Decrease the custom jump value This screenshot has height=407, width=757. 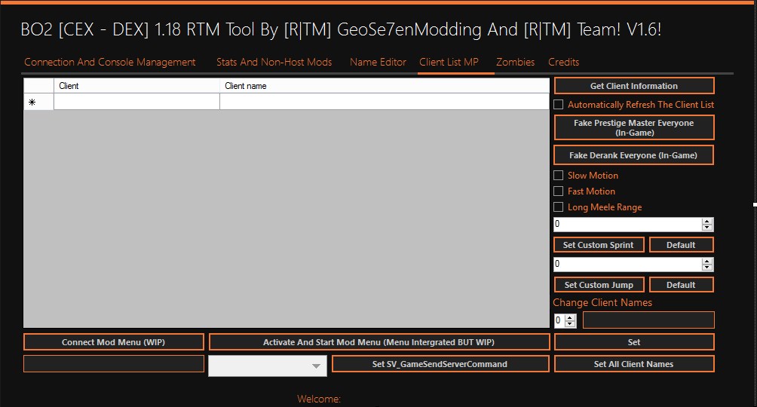pos(707,268)
